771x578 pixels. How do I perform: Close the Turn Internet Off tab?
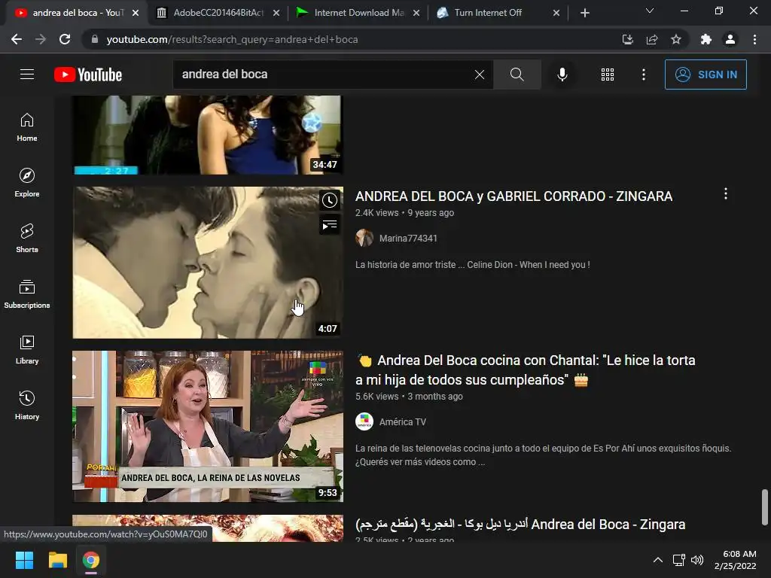(x=556, y=13)
